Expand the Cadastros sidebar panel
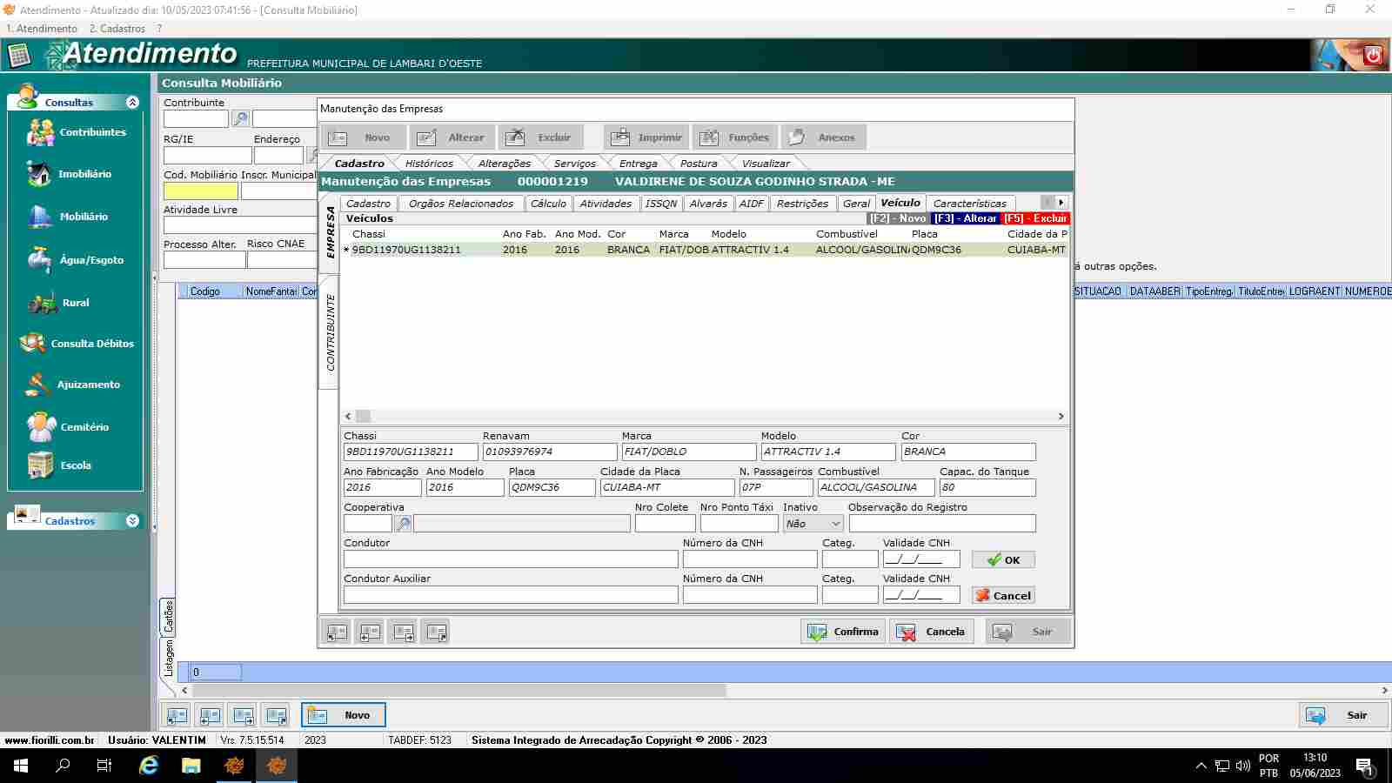The image size is (1392, 783). (x=132, y=521)
